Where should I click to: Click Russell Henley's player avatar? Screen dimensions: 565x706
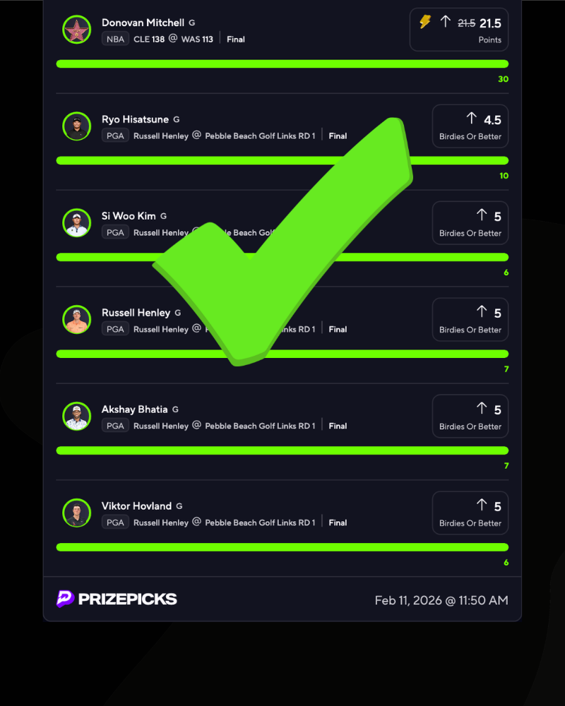76,320
